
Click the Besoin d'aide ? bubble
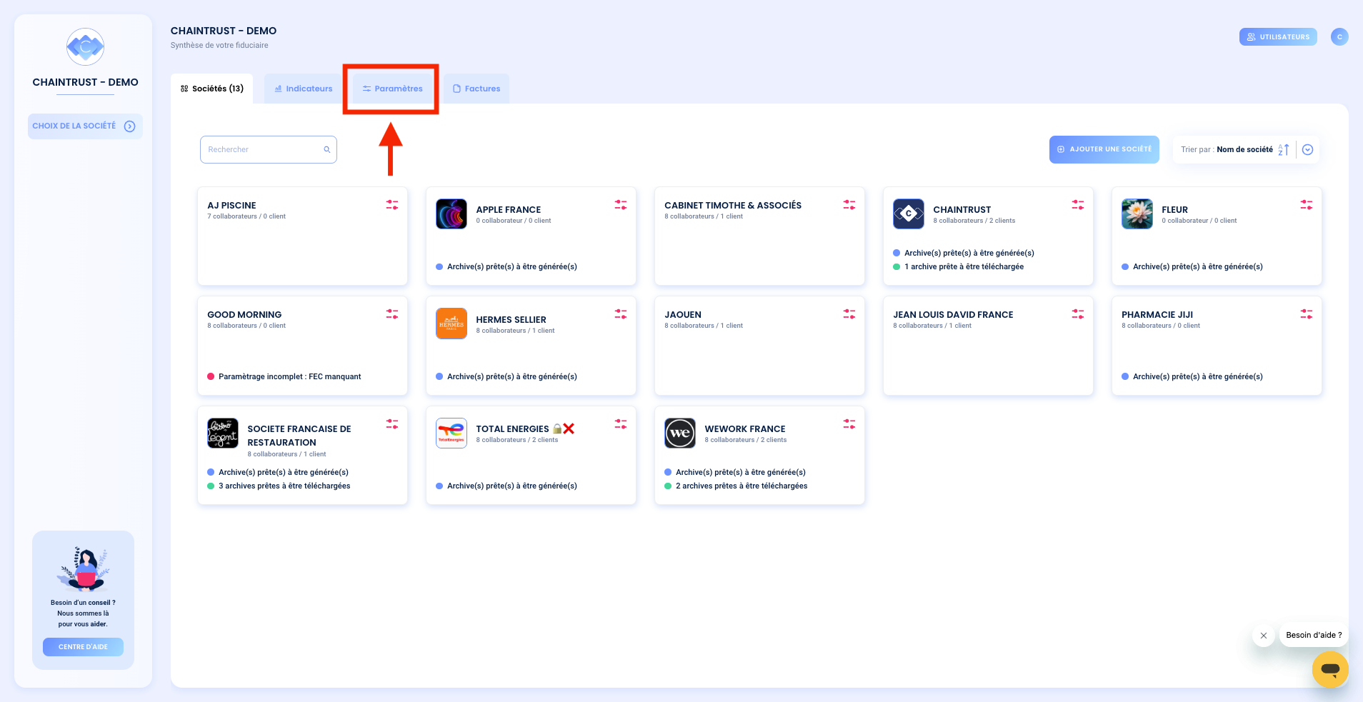[1314, 635]
